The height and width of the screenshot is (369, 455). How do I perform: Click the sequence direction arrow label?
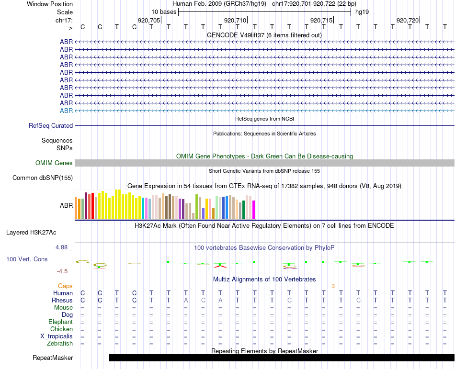68,28
